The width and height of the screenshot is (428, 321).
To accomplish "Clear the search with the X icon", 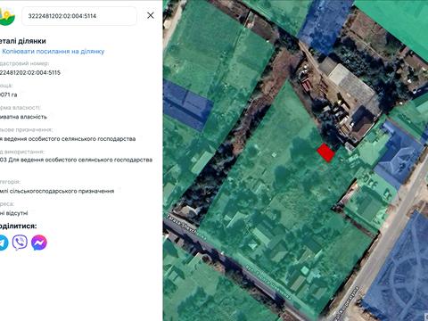I will click(151, 15).
